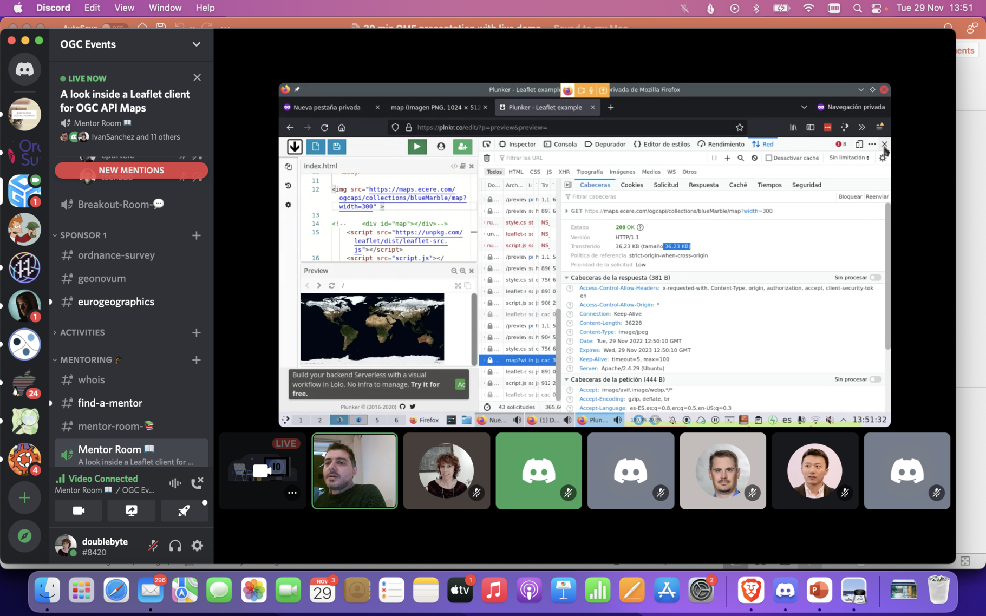This screenshot has height=616, width=986.
Task: Click the Bloquear button
Action: pos(850,196)
